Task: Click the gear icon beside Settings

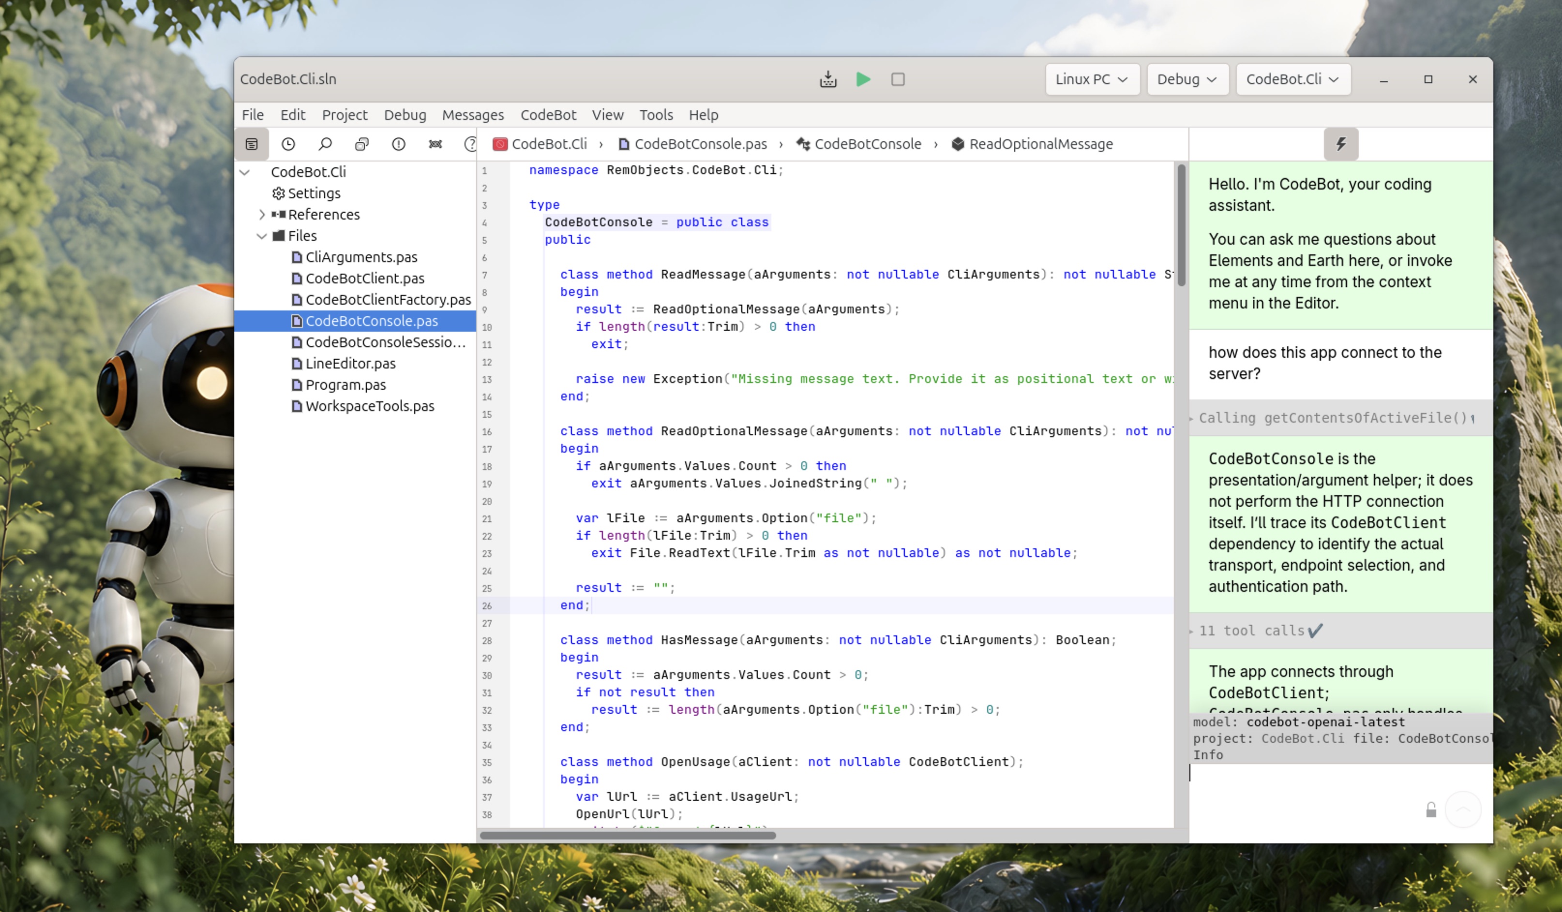Action: [x=278, y=193]
